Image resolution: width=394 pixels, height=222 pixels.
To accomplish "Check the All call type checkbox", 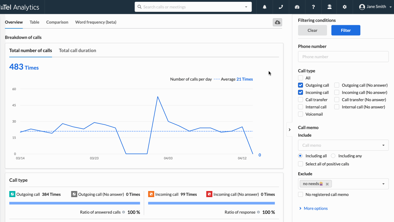I will (x=300, y=78).
